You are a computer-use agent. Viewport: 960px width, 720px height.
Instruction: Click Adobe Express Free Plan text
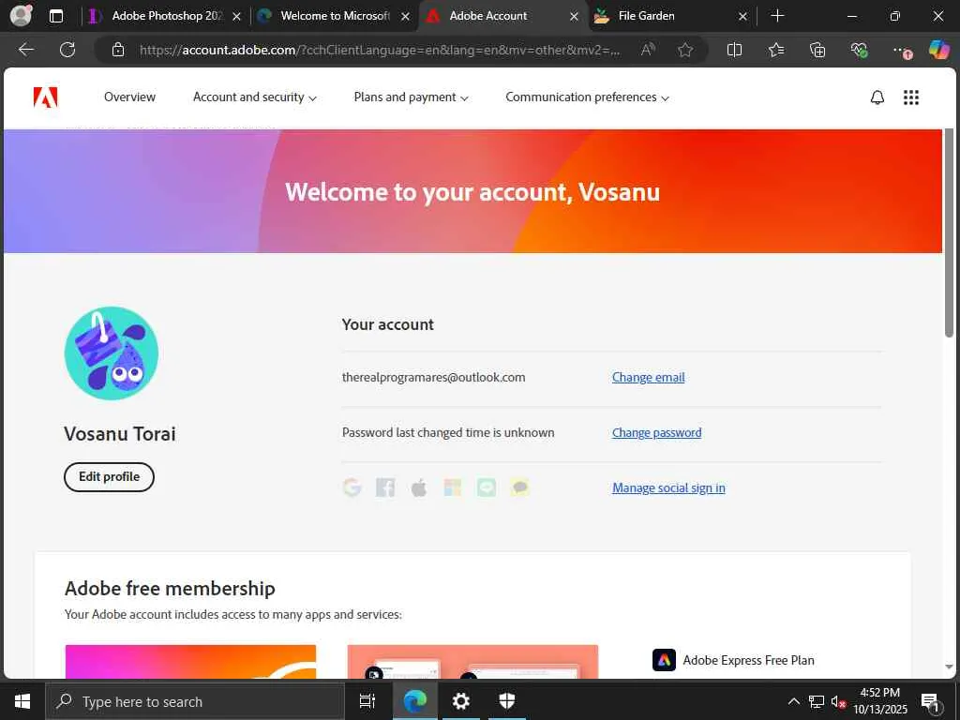(748, 660)
